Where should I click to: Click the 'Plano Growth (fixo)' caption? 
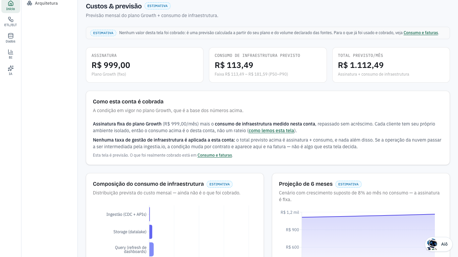[x=109, y=74]
